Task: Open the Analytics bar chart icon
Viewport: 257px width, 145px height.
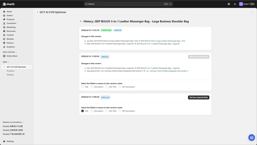Action: click(x=4, y=47)
